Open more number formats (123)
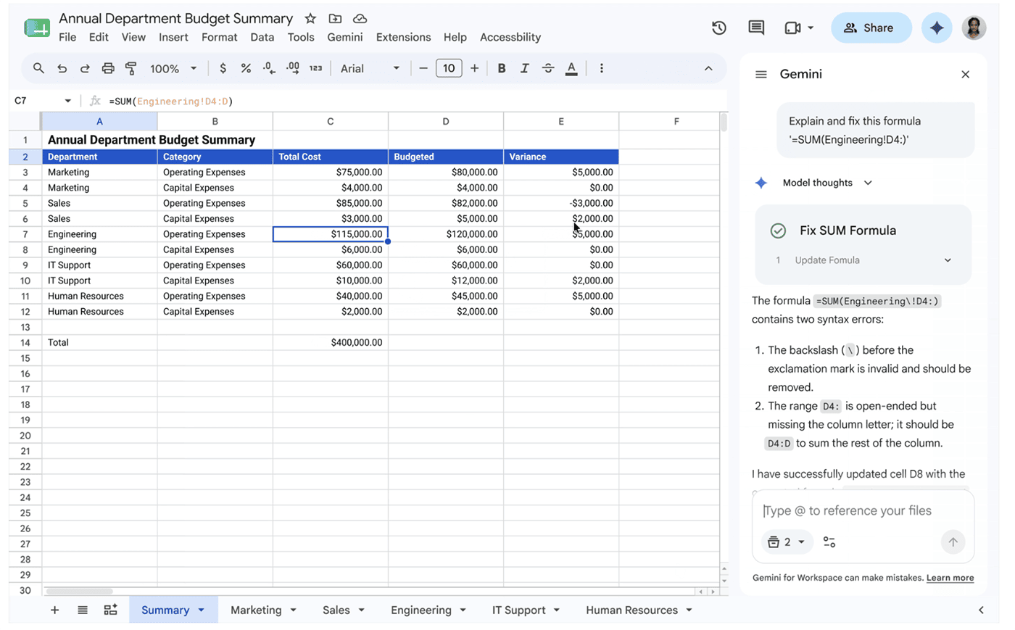The image size is (1015, 630). (315, 68)
